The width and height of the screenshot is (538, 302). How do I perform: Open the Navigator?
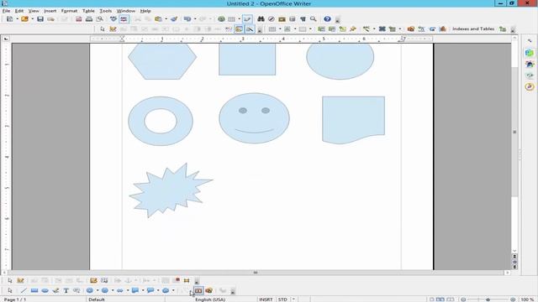(x=272, y=19)
